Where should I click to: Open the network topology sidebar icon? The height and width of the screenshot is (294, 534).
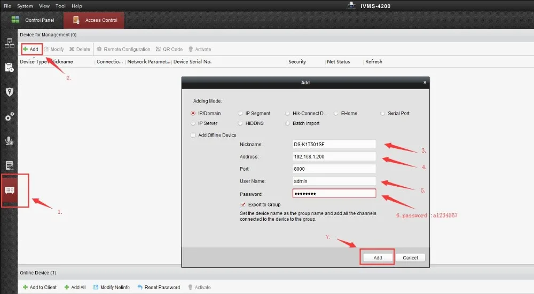click(x=9, y=43)
